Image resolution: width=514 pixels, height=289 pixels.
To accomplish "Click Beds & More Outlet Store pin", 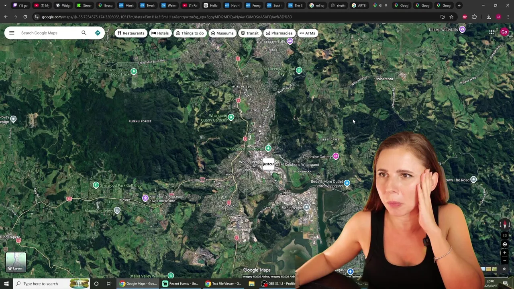I will point(347,183).
